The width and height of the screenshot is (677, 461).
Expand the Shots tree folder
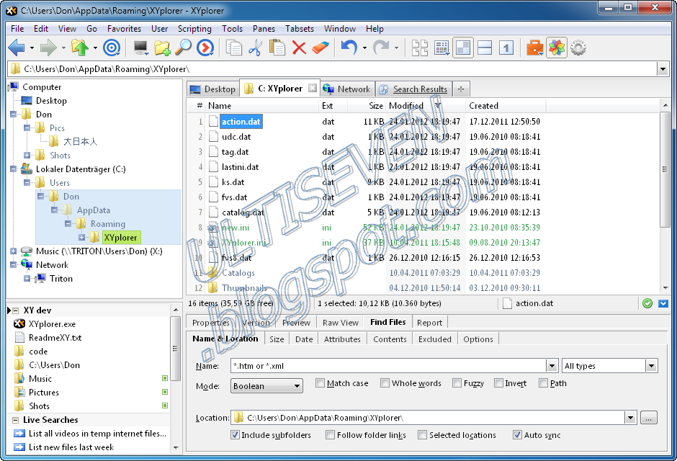click(27, 156)
